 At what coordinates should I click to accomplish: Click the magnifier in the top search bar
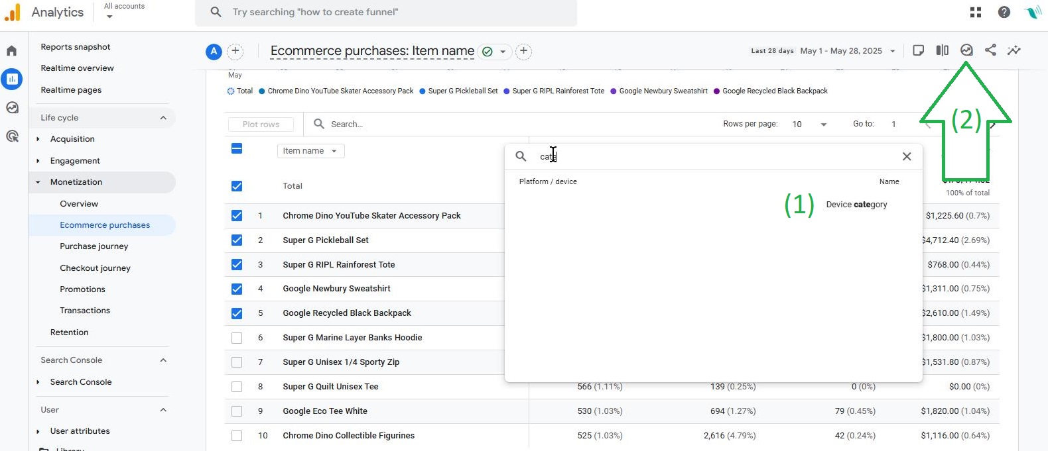click(216, 12)
